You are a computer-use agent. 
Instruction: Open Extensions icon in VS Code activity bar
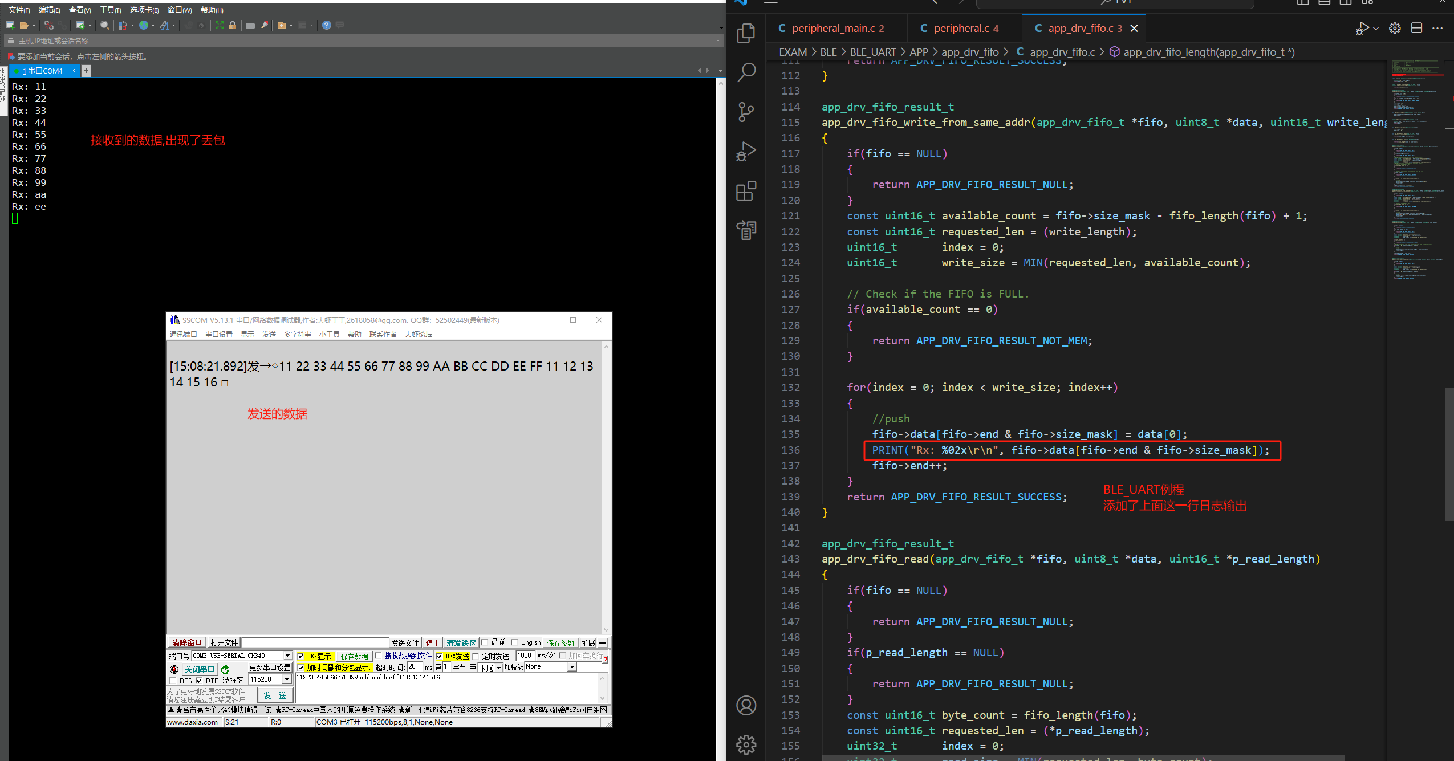tap(746, 191)
